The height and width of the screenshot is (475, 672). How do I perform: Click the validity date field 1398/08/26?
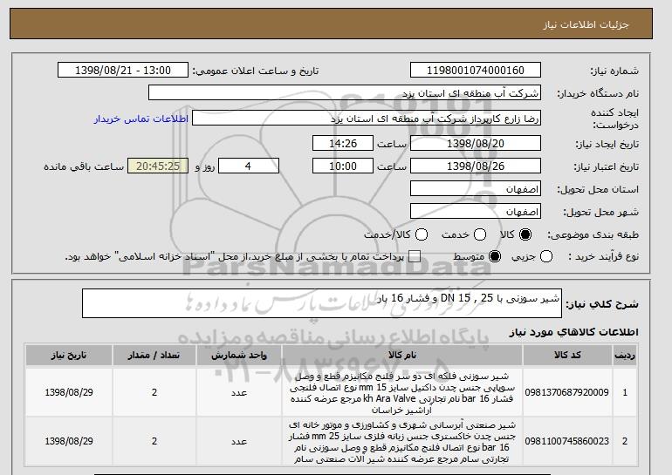[x=476, y=166]
